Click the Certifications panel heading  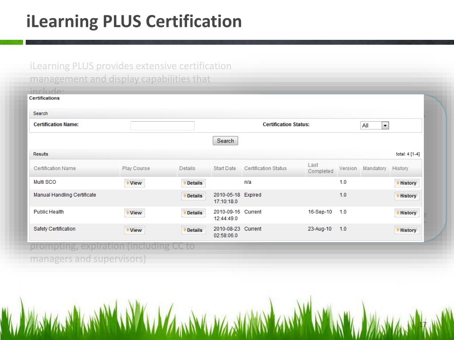(x=44, y=98)
